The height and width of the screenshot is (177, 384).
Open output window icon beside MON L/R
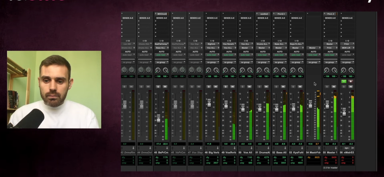353,48
